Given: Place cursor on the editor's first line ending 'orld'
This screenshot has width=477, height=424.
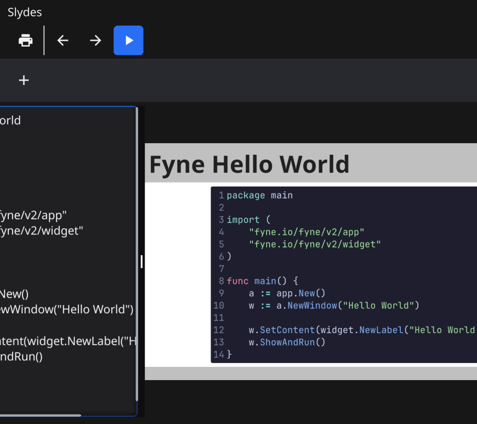Looking at the screenshot, I should click(11, 121).
